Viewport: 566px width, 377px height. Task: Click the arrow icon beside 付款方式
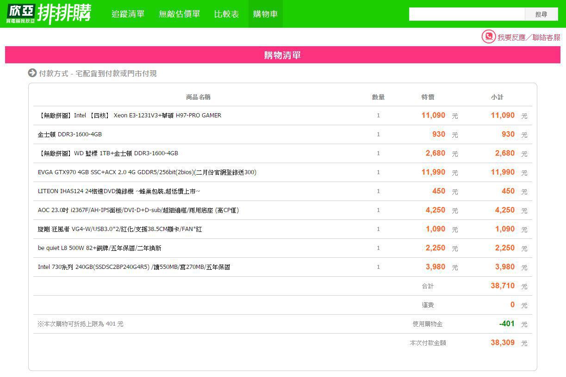[x=32, y=73]
